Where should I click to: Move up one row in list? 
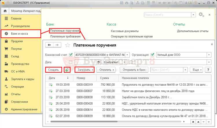198,122
